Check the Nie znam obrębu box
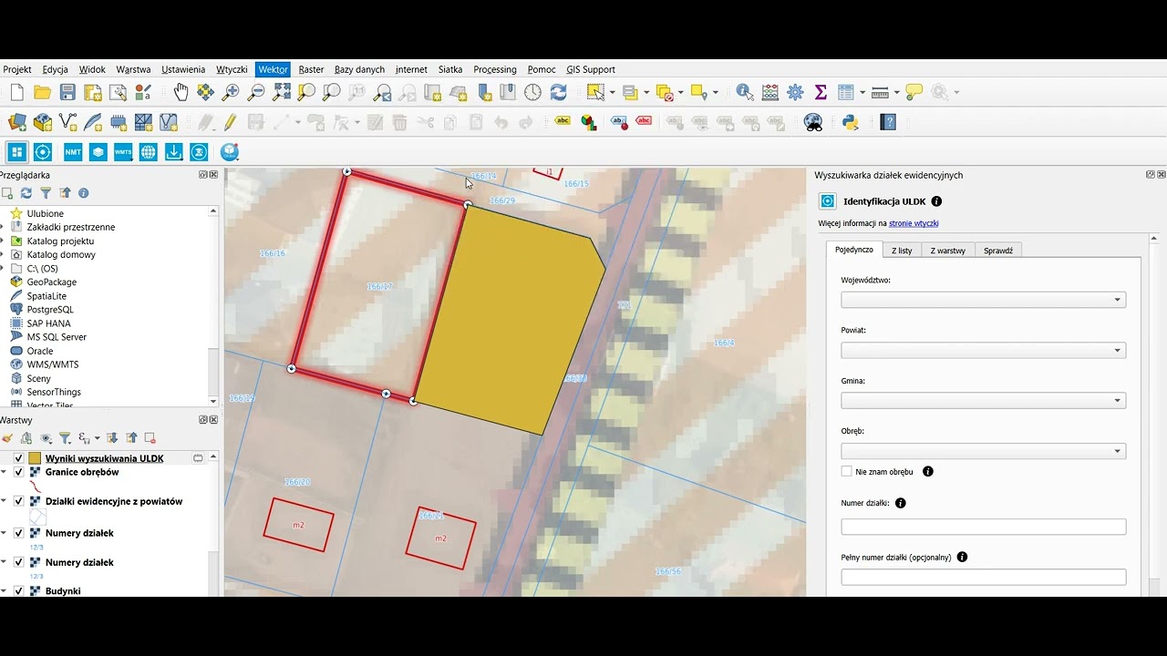1167x656 pixels. pos(847,472)
